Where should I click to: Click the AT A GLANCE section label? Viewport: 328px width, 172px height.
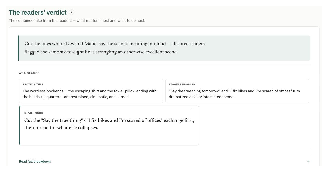29,73
